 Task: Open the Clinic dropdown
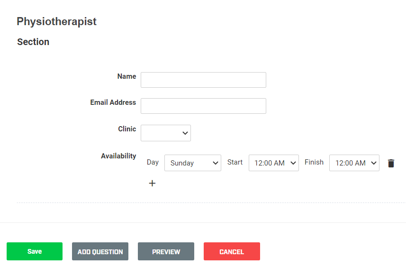coord(166,133)
